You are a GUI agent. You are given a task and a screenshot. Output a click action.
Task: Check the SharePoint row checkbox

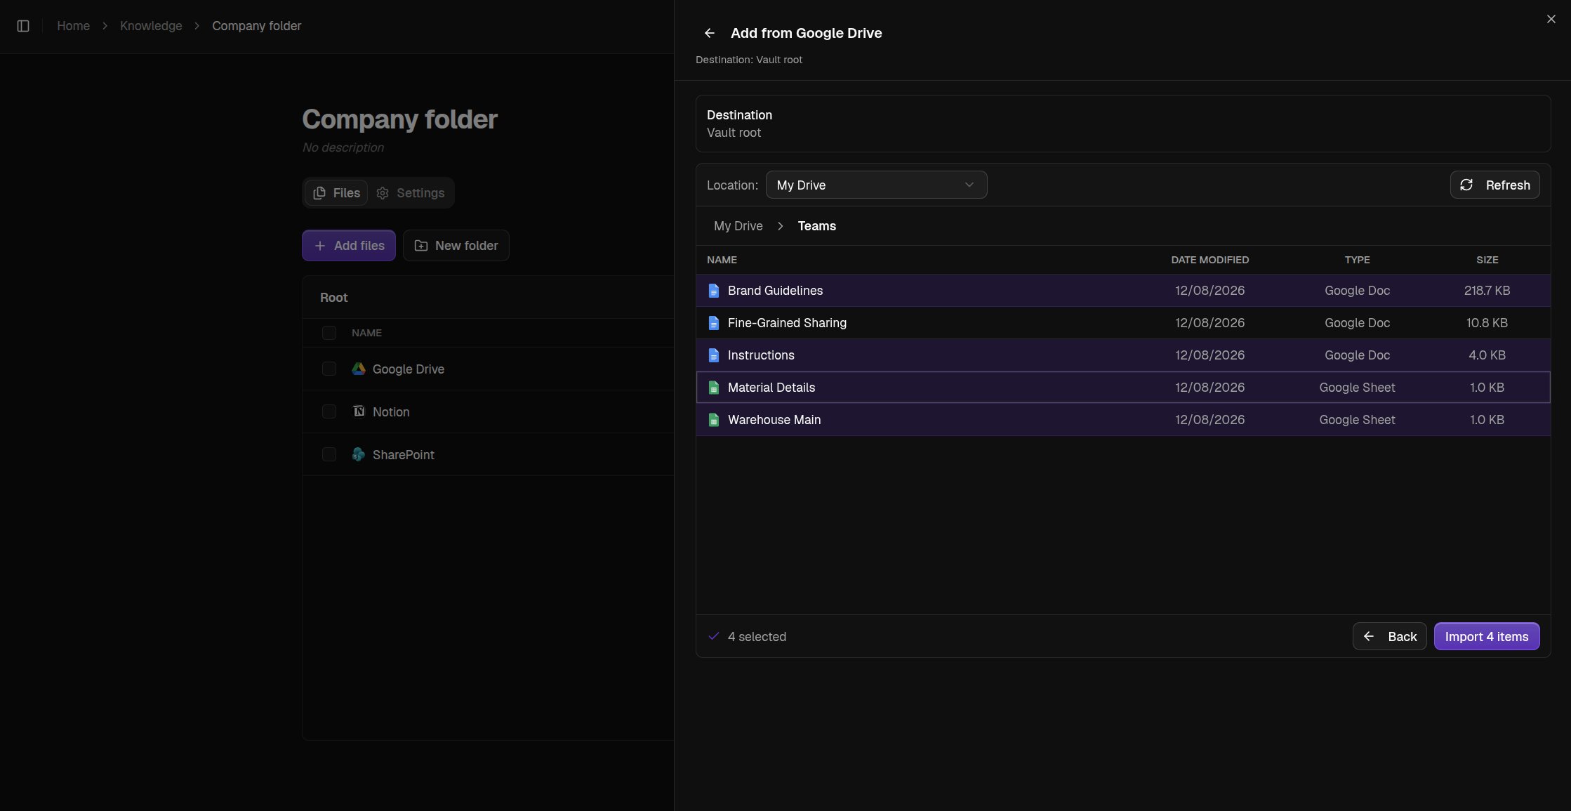pos(329,454)
